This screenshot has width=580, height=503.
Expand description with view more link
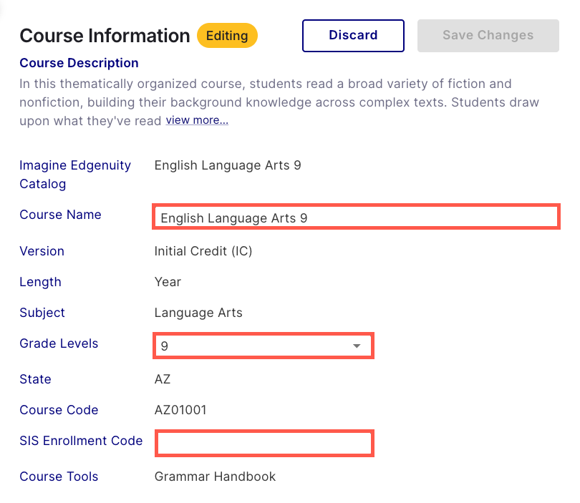(197, 120)
